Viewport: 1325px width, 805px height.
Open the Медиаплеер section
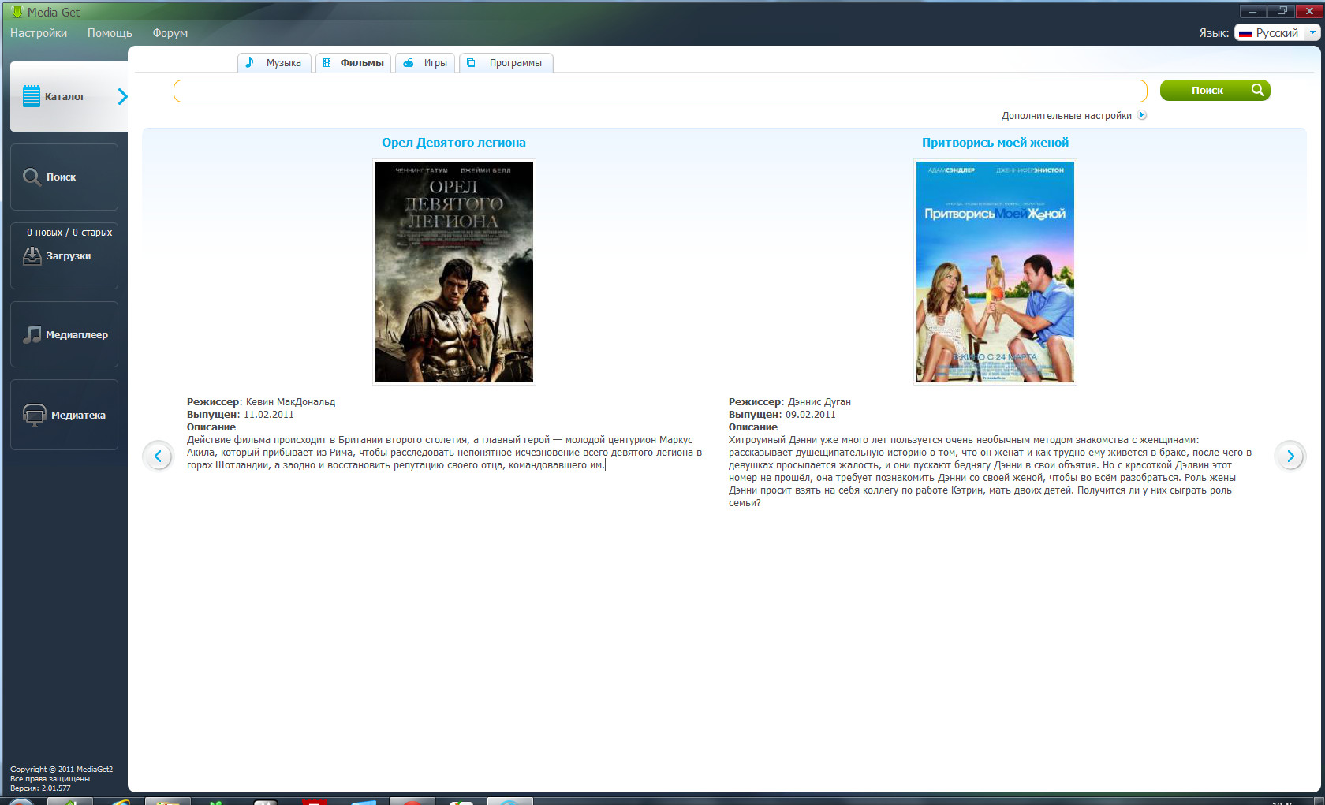[x=64, y=334]
